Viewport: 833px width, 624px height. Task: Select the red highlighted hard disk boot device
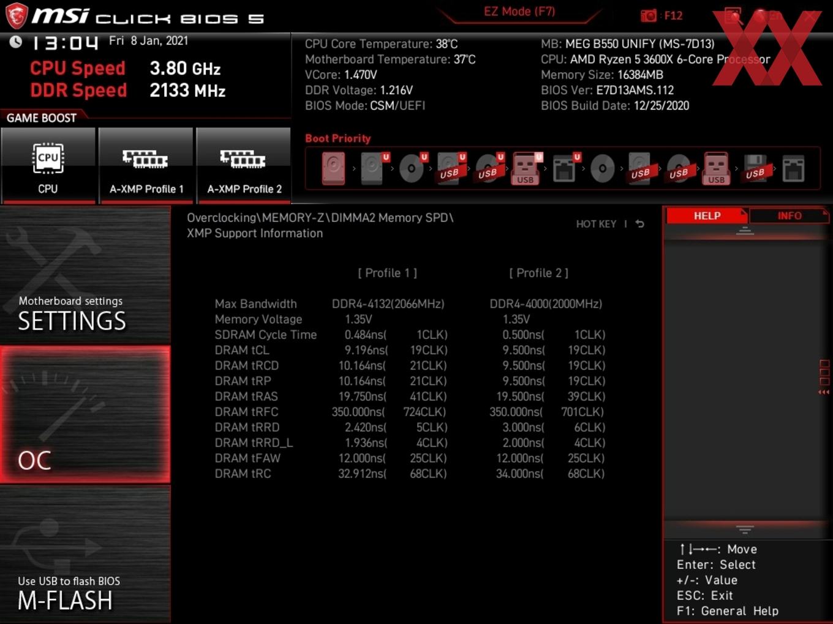point(334,168)
